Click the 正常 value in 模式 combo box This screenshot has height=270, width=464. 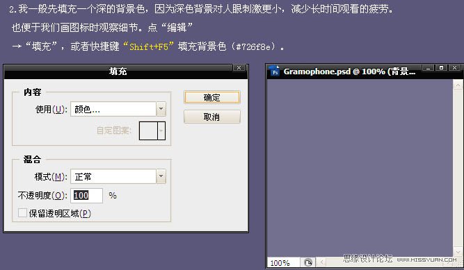pyautogui.click(x=113, y=176)
